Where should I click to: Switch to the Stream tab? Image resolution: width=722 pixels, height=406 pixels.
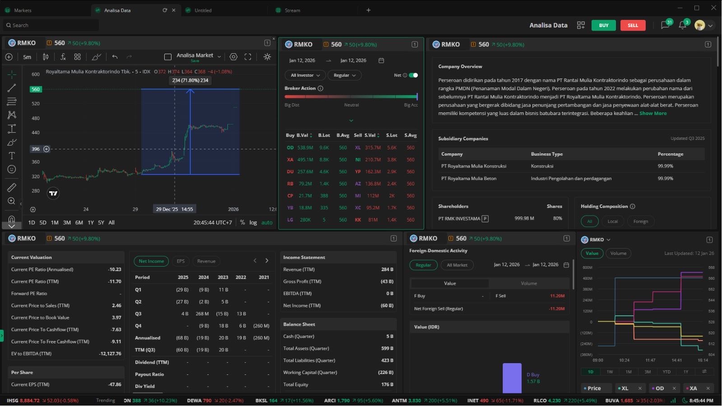(292, 10)
